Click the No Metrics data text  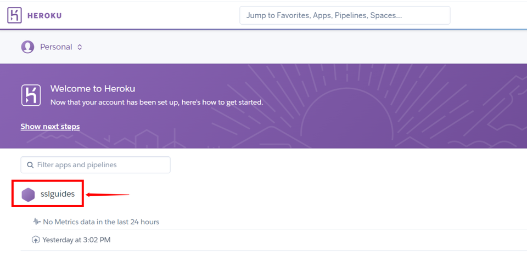[101, 222]
